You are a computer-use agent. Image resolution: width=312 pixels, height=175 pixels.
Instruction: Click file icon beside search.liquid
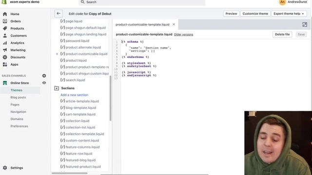tap(63, 80)
